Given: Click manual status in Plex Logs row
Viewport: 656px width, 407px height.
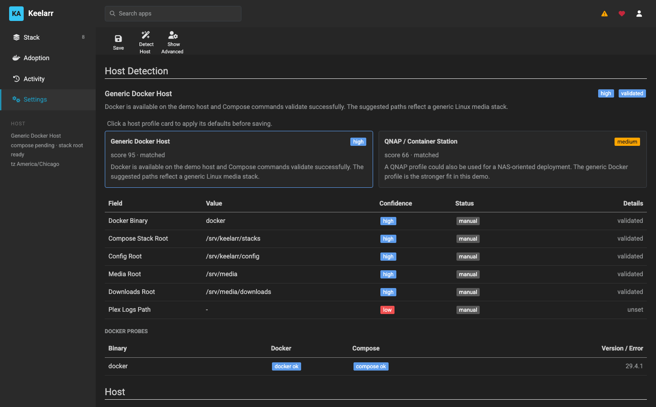Looking at the screenshot, I should click(x=468, y=310).
